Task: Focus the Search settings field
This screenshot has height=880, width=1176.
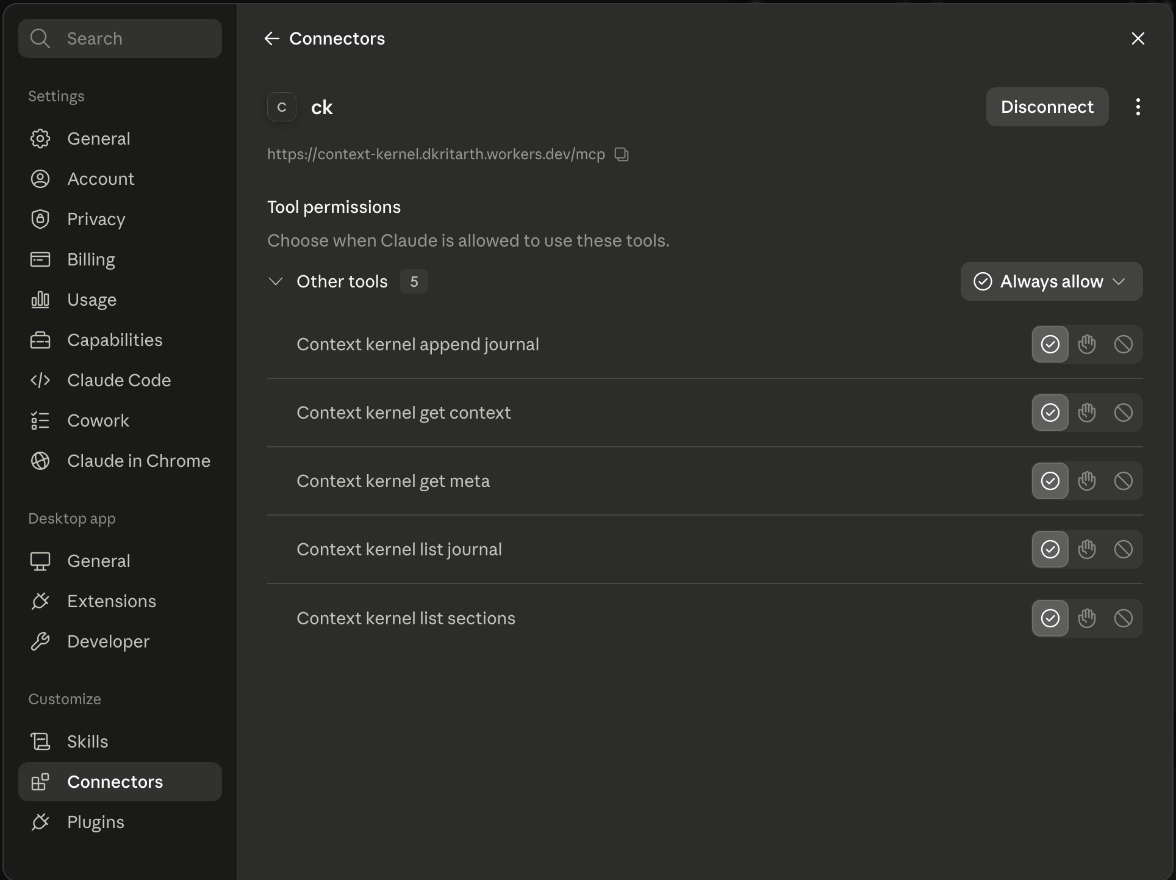Action: pyautogui.click(x=120, y=38)
